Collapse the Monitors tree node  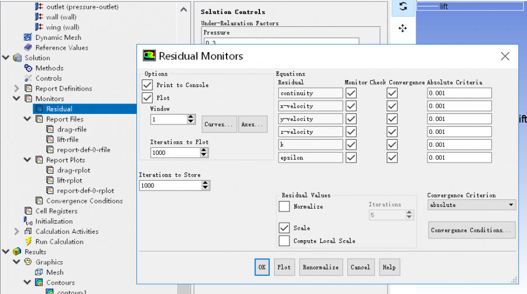(16, 99)
